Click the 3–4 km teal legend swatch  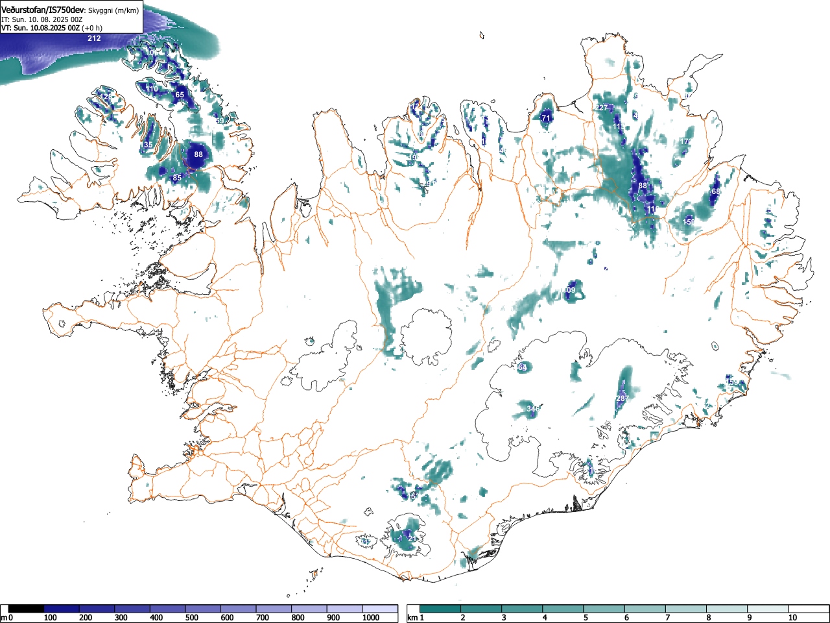523,609
